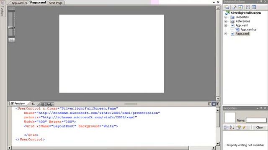The height and width of the screenshot is (150, 268).
Task: Click the SilverlightFullScreen project icon
Action: click(x=227, y=13)
